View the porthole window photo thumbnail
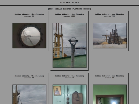The height and width of the screenshot is (104, 139). point(29,35)
